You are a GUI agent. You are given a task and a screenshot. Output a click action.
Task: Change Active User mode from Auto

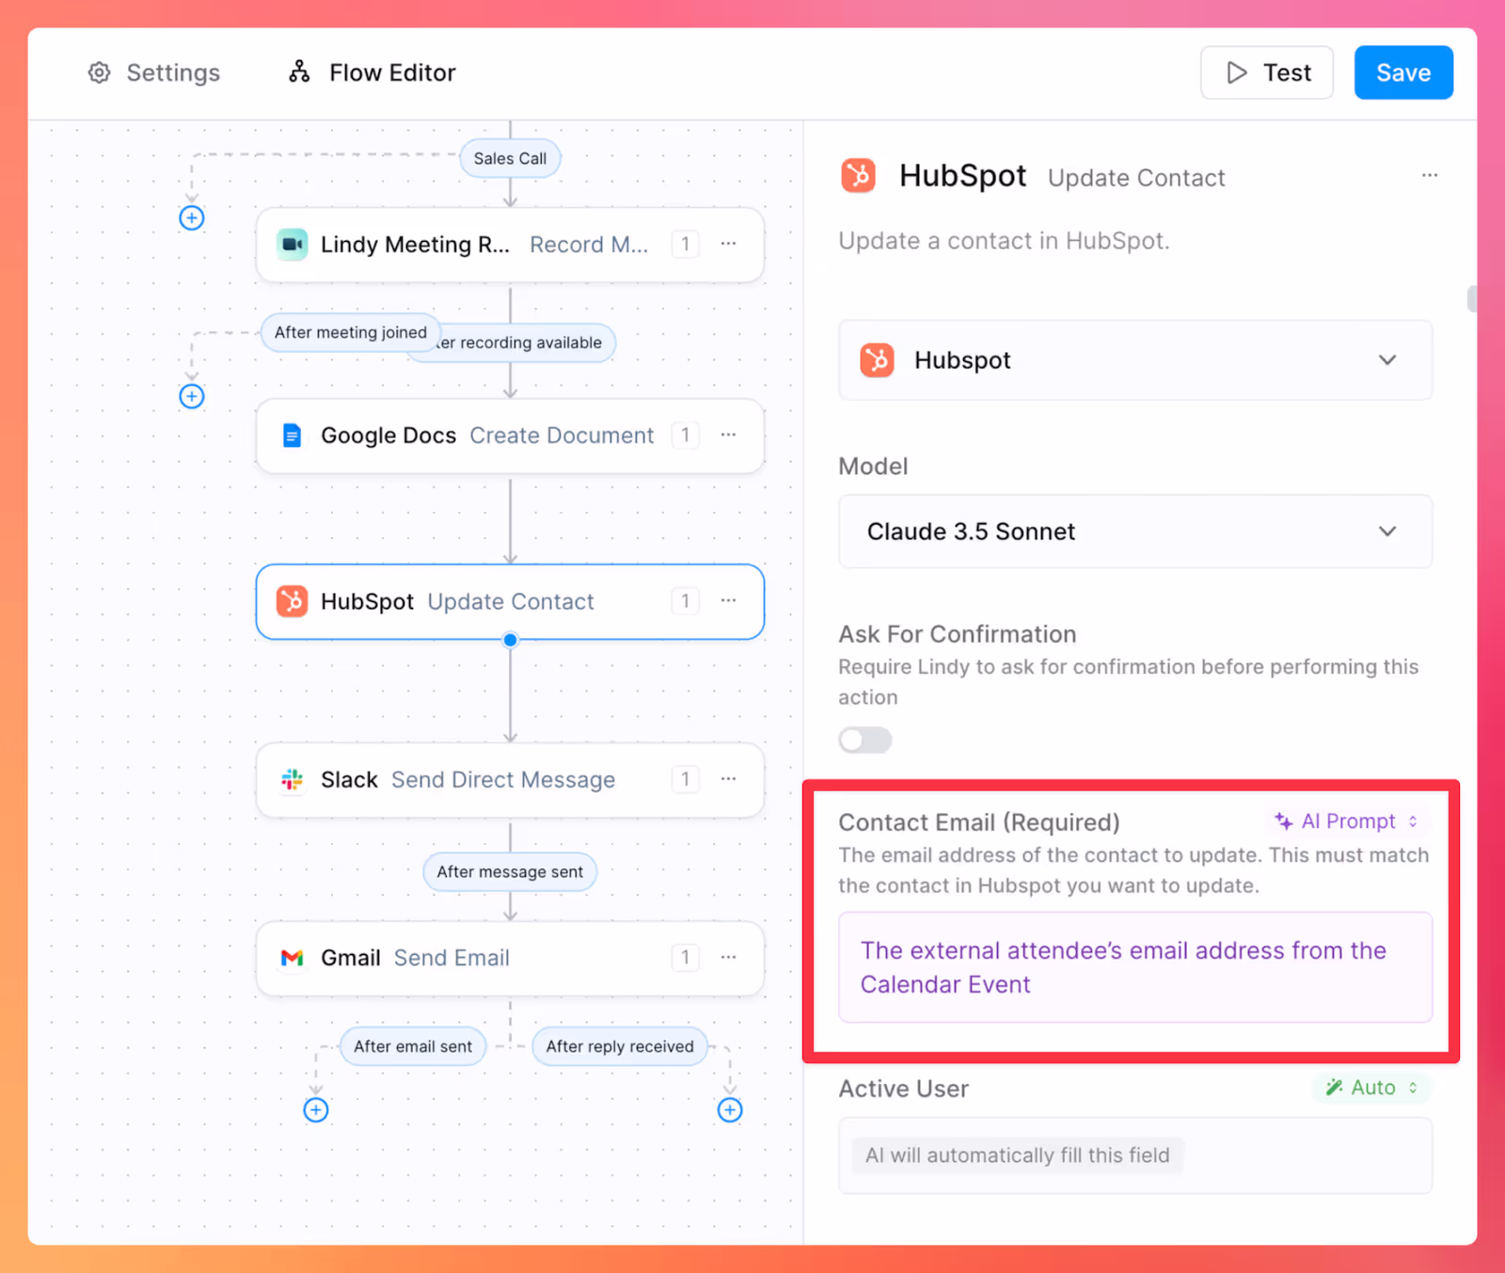(1372, 1088)
